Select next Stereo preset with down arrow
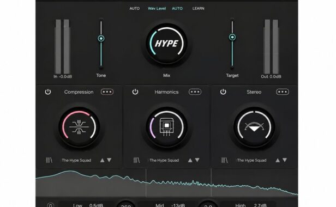Viewport: 336px width, 207px height. coord(285,160)
